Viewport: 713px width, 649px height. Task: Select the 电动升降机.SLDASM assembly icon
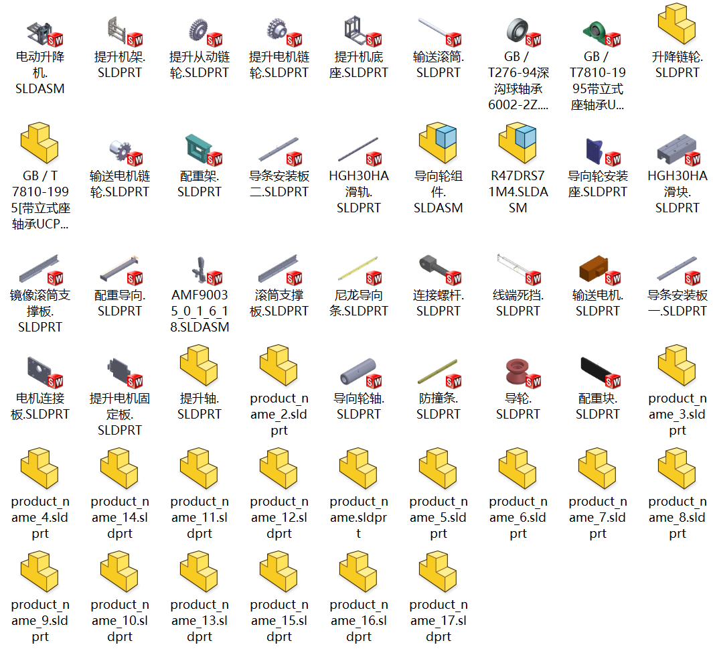pos(45,33)
